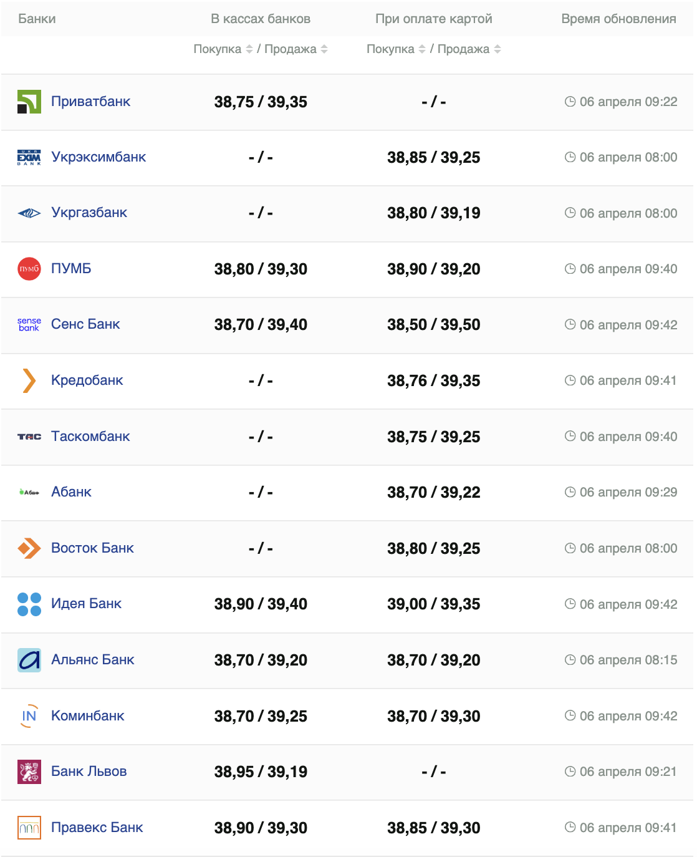This screenshot has height=857, width=697.
Task: Click the Sense Bank logo icon
Action: pyautogui.click(x=29, y=324)
